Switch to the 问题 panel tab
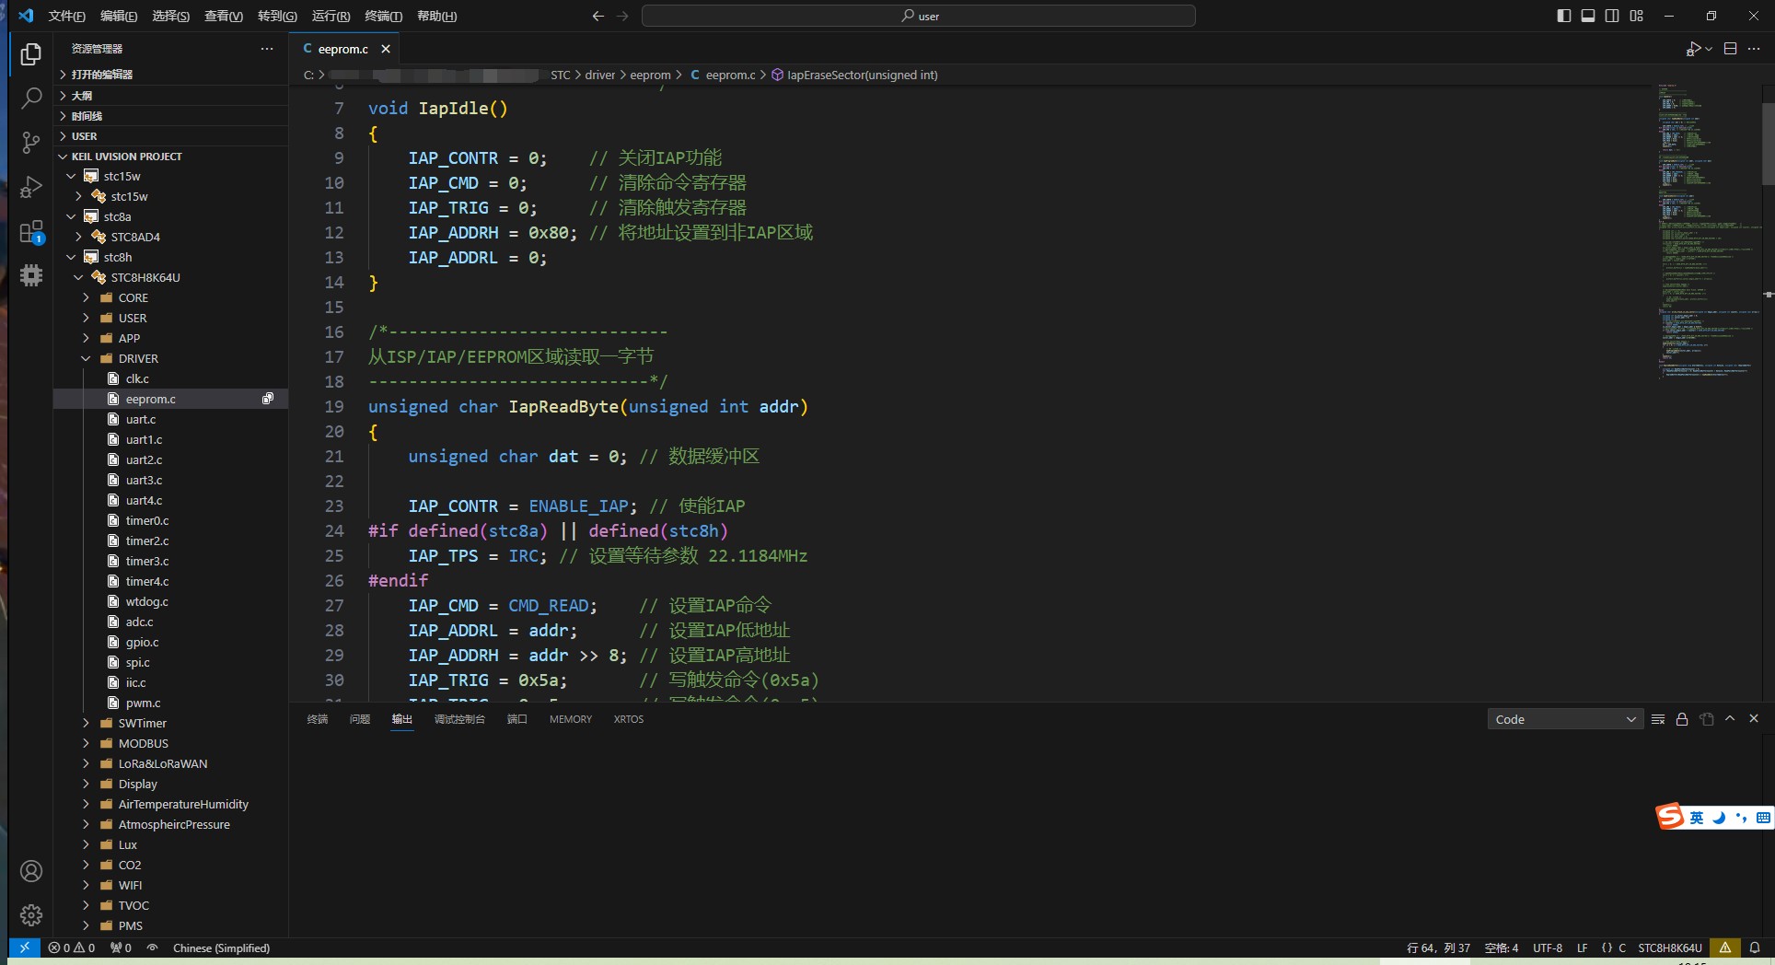 point(360,719)
